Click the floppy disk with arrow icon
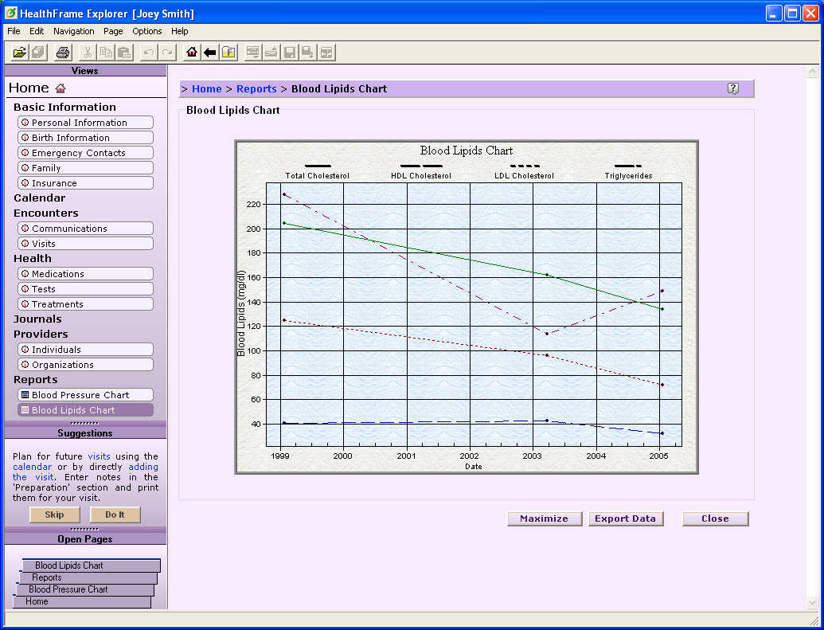The height and width of the screenshot is (630, 824). [x=308, y=53]
